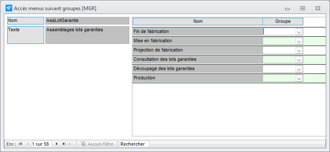The width and height of the screenshot is (330, 152).
Task: Expand Groupe dropdown for Consultation des lots garanties
Action: coord(299,60)
